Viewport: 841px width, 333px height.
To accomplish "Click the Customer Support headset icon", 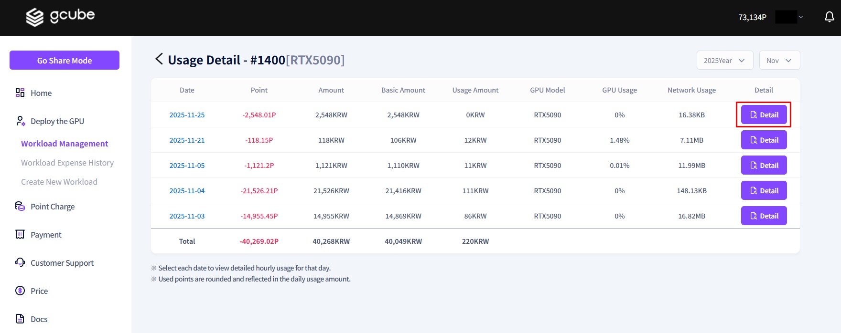I will pyautogui.click(x=20, y=262).
